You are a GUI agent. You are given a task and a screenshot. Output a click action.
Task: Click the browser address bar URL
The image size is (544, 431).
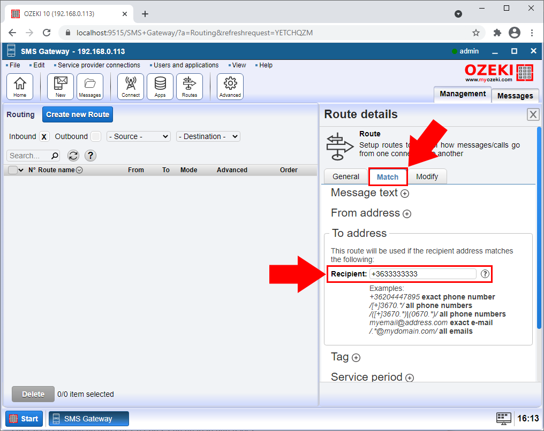pyautogui.click(x=195, y=33)
